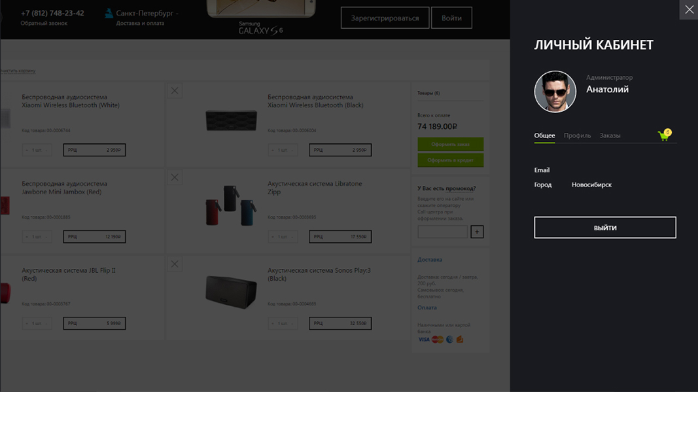Click the Sonos Play:3 speaker image
The image size is (698, 424).
click(x=231, y=292)
